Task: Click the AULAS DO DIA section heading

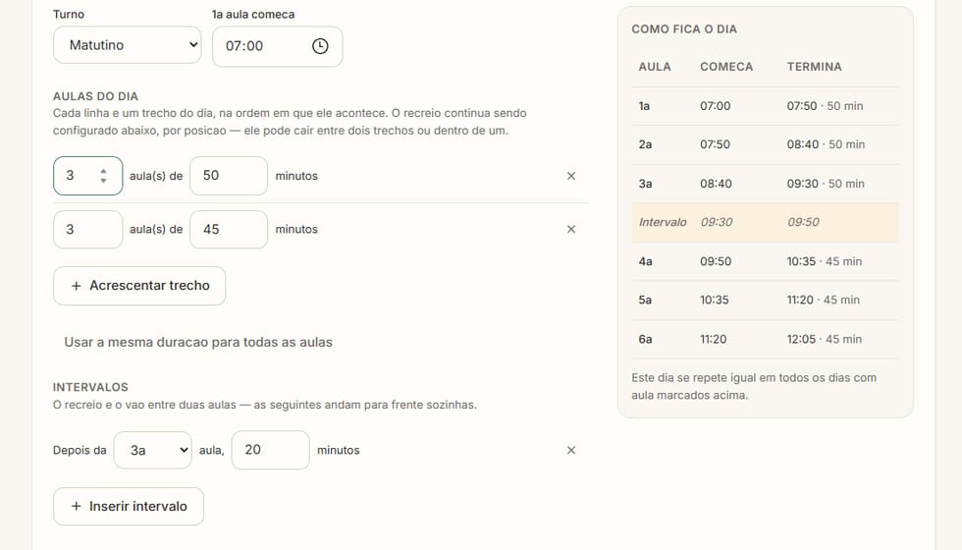Action: point(95,96)
